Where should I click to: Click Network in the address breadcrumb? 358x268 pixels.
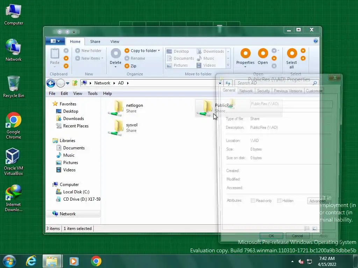[102, 83]
